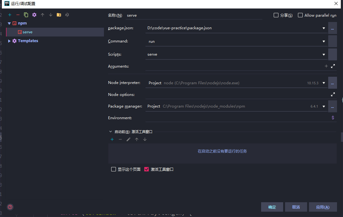Create a new configuration folder
Image resolution: width=343 pixels, height=217 pixels.
pyautogui.click(x=59, y=14)
